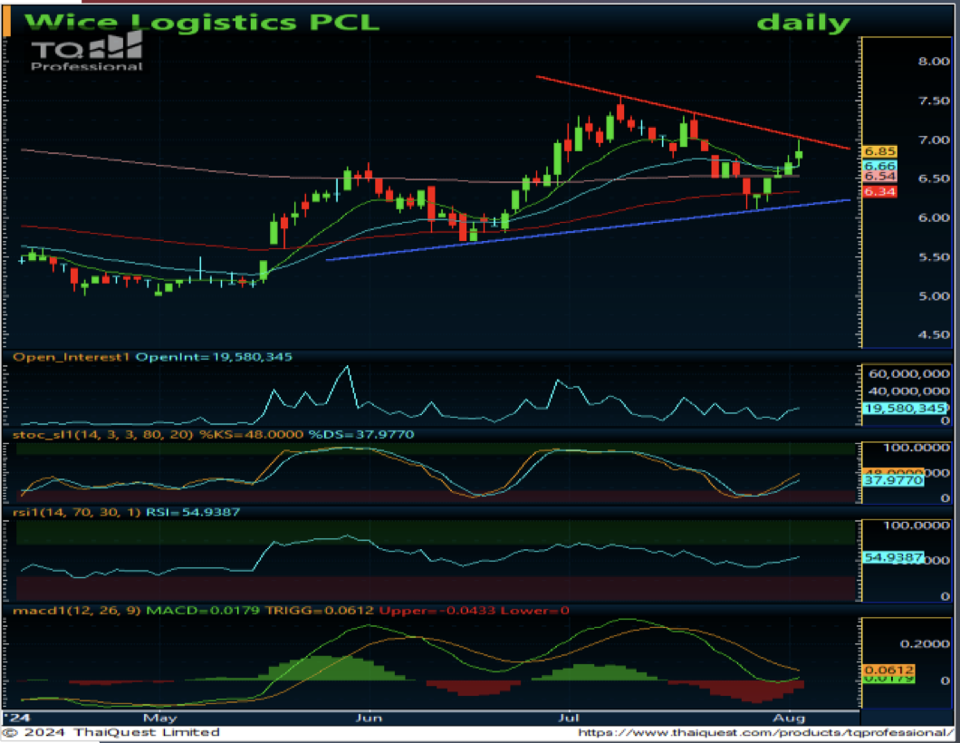Click the Aug label on time axis
Screen dimensions: 960x743
point(789,718)
